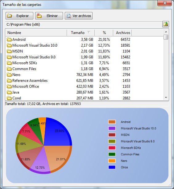Click the size value 3,58 GB

pos(87,40)
